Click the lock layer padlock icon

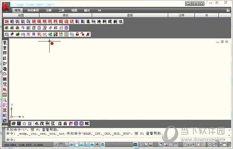click(x=77, y=34)
